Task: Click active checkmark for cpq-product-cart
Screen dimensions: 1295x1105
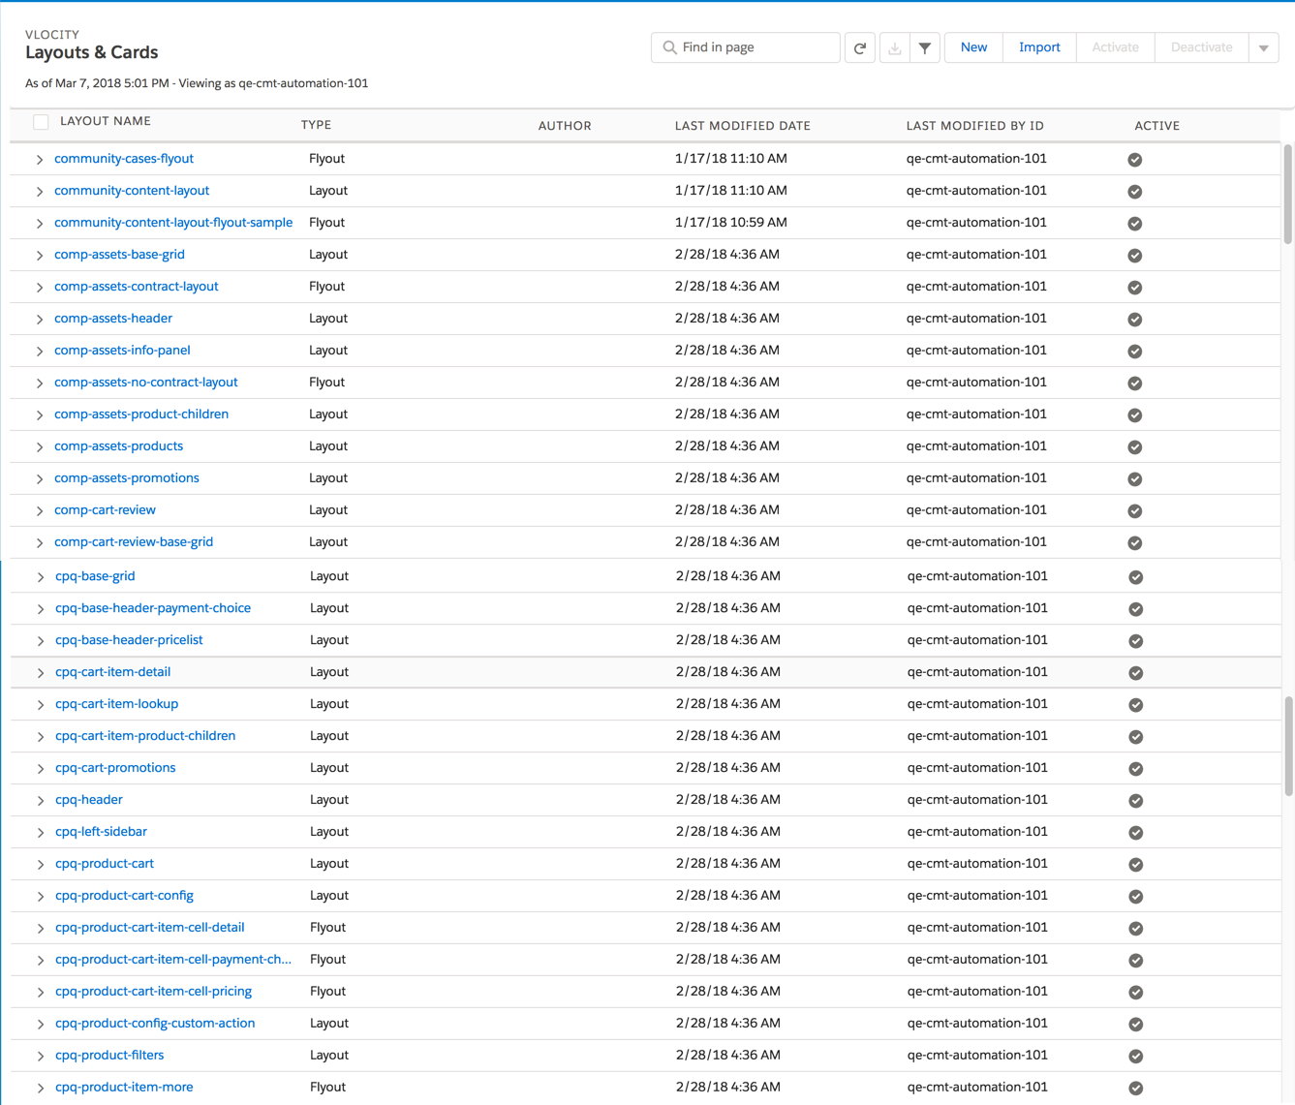Action: click(1135, 865)
